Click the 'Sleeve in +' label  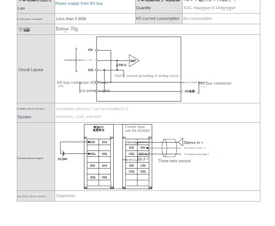coord(194,142)
